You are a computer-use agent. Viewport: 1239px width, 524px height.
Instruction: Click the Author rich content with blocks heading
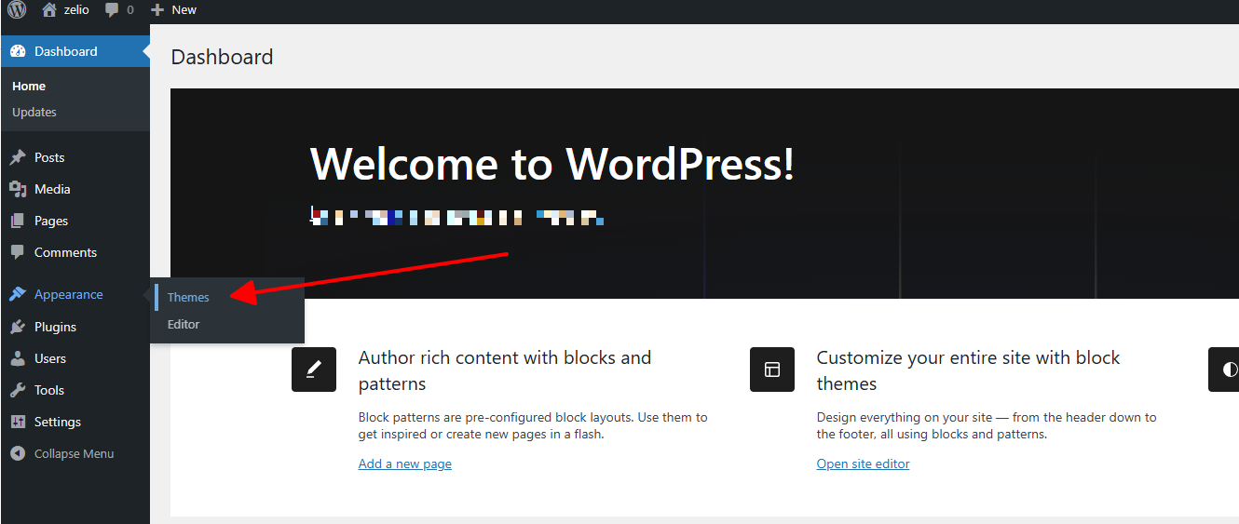pyautogui.click(x=505, y=370)
